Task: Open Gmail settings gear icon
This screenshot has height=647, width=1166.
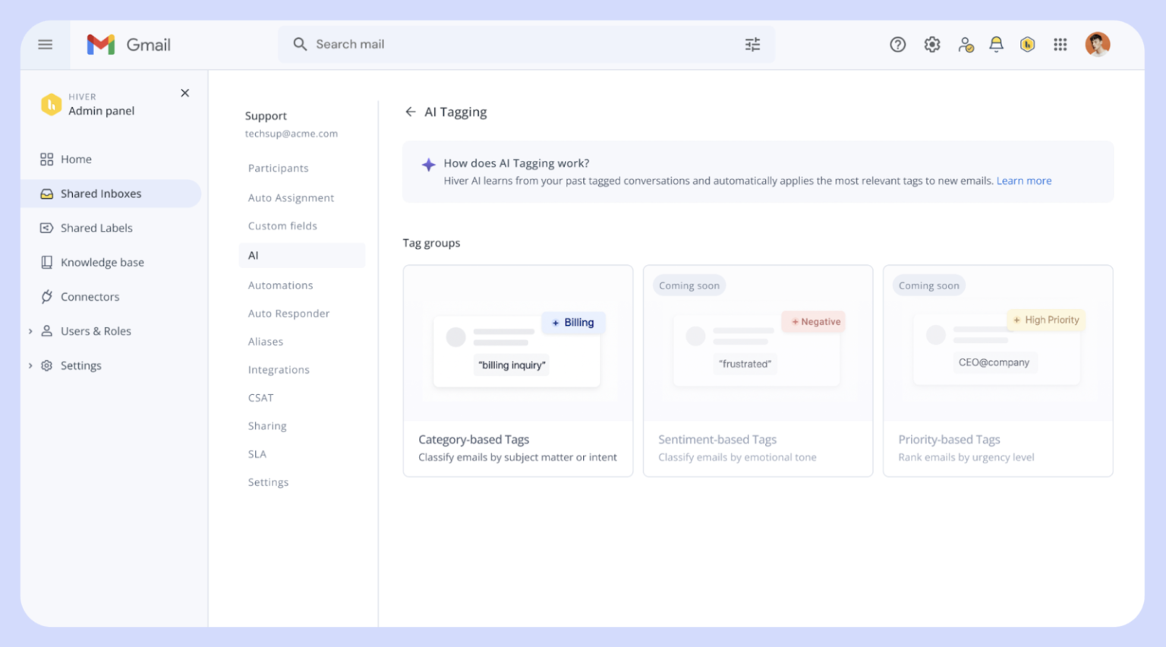Action: (931, 45)
